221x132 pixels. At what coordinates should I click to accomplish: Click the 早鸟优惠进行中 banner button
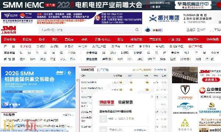coord(193,5)
